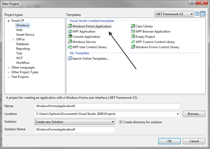The height and width of the screenshot is (149, 210).
Task: Click the Windows Forms Control Library icon
Action: [x=133, y=47]
